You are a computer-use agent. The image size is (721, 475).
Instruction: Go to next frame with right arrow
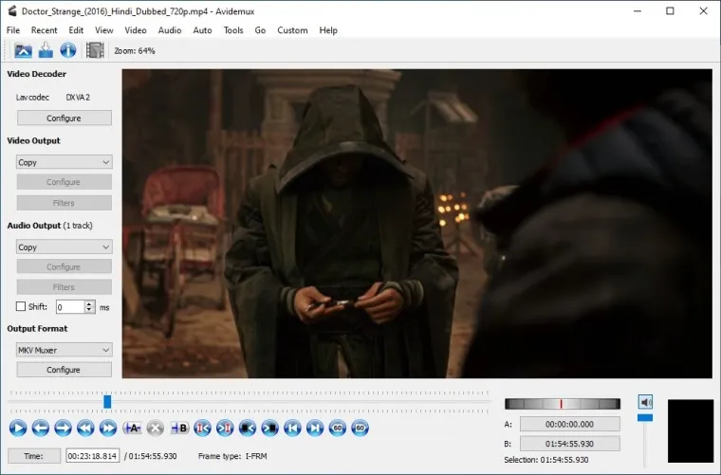tap(63, 429)
